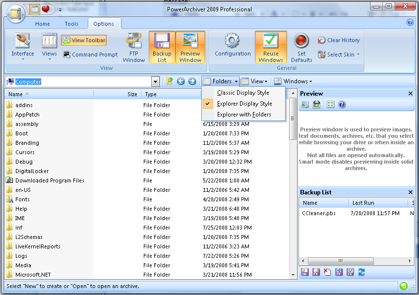
Task: Click the Backup List refresh icon
Action: 361,272
